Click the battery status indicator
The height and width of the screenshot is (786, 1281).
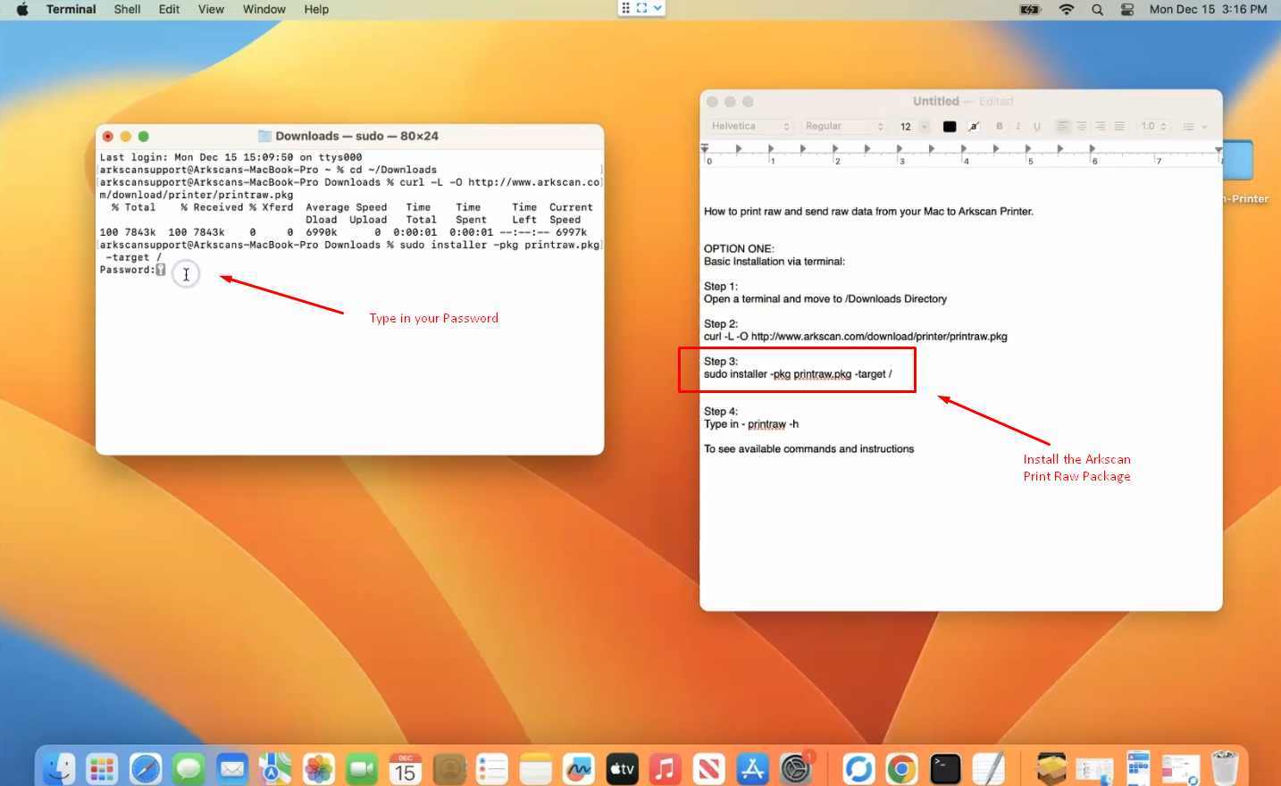tap(1031, 10)
